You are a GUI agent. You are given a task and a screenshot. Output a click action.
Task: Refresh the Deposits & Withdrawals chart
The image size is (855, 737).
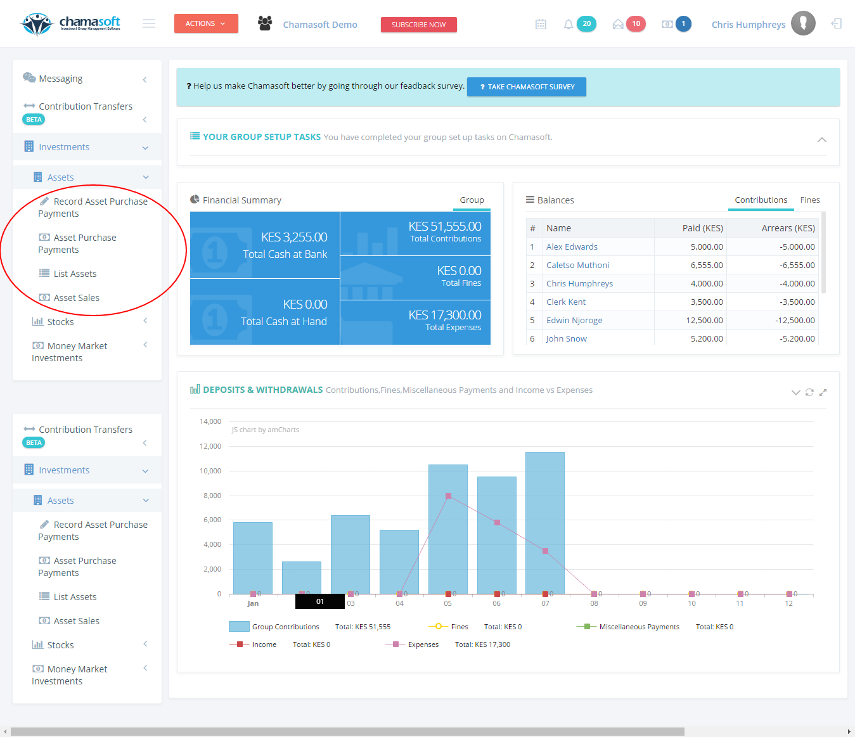tap(809, 392)
